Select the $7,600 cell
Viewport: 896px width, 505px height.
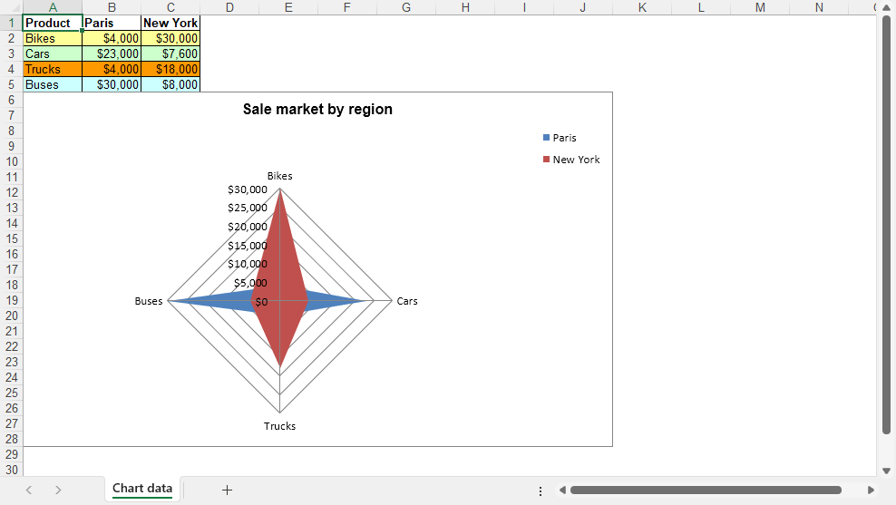pyautogui.click(x=170, y=53)
